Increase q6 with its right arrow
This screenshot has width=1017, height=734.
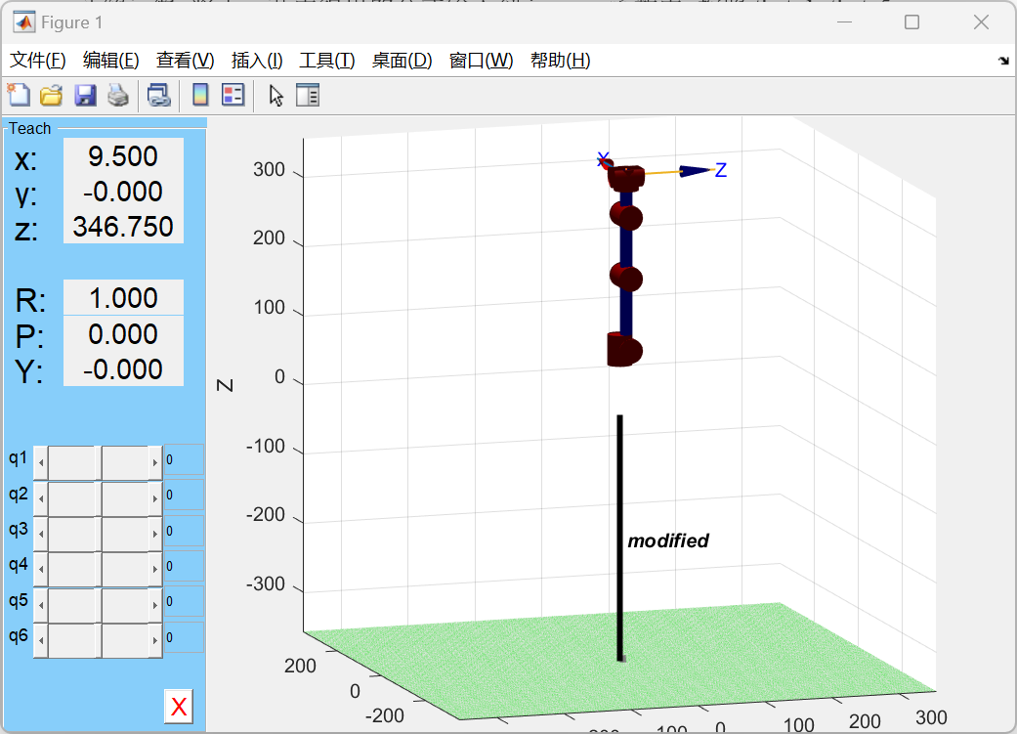[155, 640]
